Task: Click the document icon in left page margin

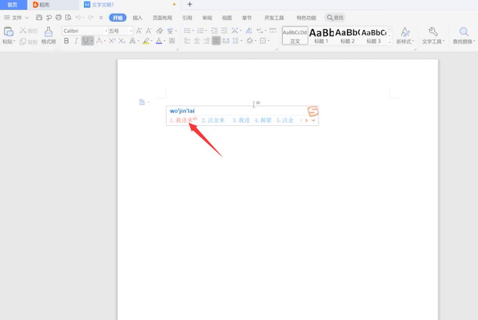Action: (x=142, y=102)
